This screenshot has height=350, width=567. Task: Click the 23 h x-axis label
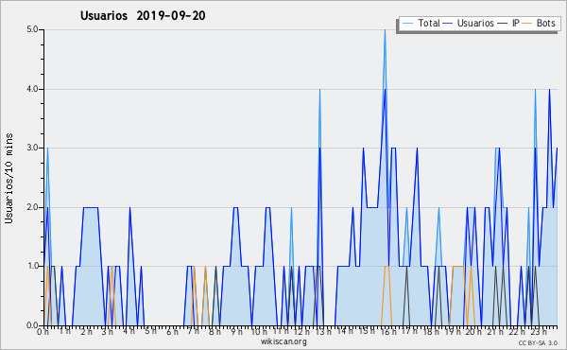point(539,332)
